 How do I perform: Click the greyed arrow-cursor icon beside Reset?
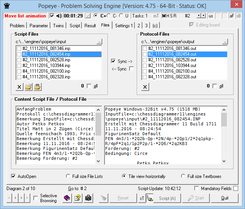pos(103,198)
